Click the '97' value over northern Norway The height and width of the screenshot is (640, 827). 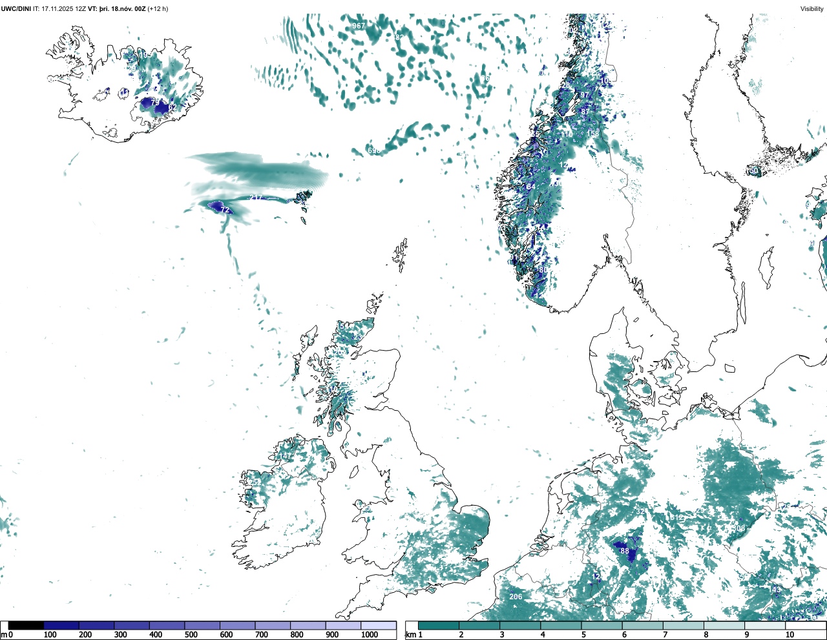coord(585,95)
